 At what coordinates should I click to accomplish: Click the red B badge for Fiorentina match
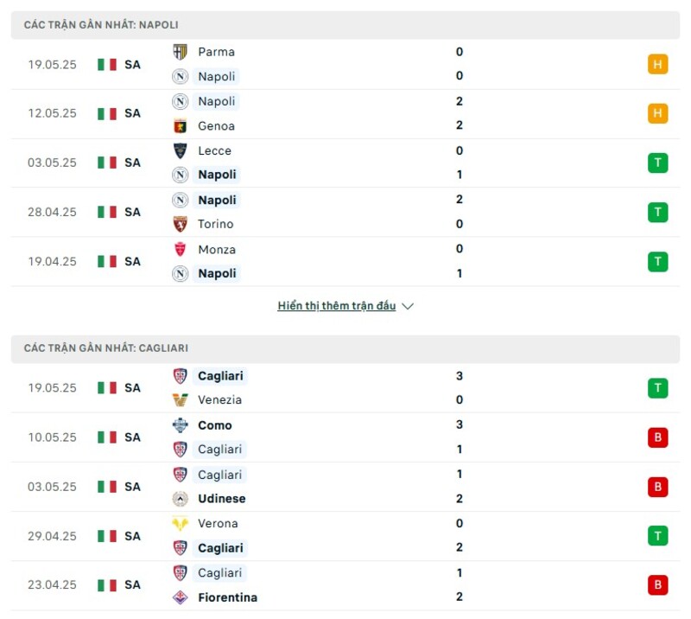[x=657, y=585]
